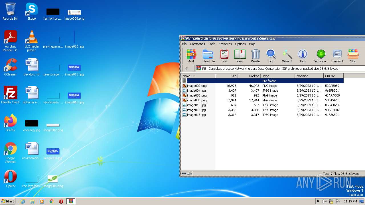Click the Find toolbar icon
The height and width of the screenshot is (205, 365).
tap(271, 56)
